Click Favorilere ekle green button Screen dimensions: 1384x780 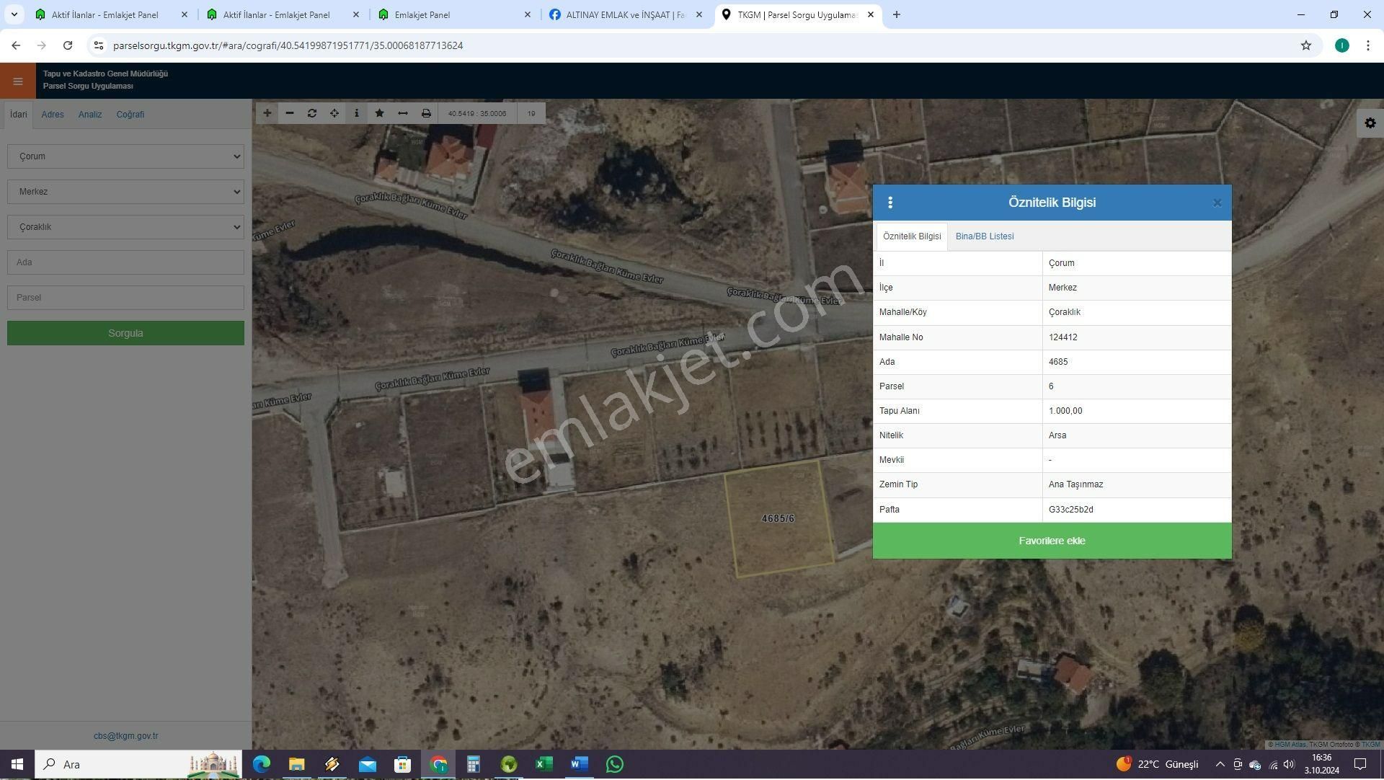tap(1052, 540)
